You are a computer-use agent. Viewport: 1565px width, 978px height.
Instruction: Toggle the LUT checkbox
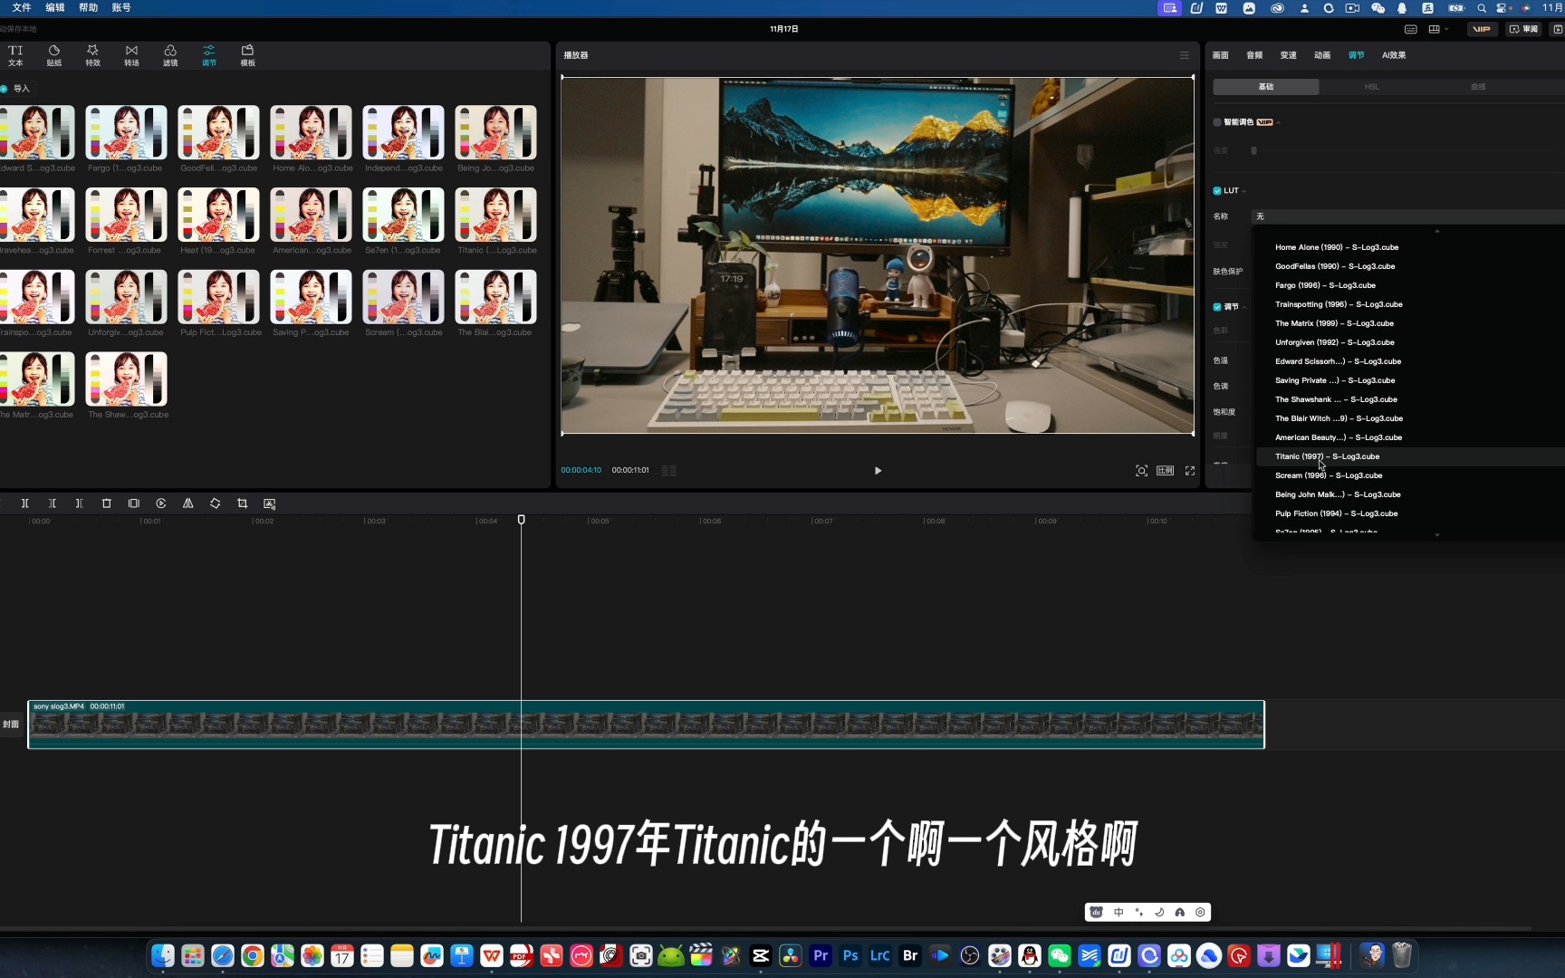click(1217, 191)
